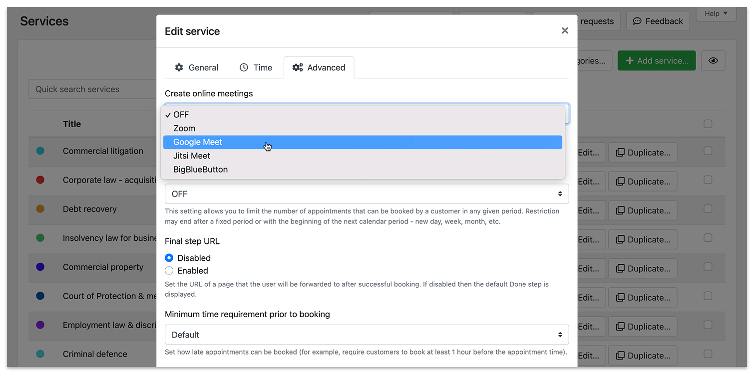The image size is (754, 374).
Task: Focus Quick search services field
Action: (x=93, y=89)
